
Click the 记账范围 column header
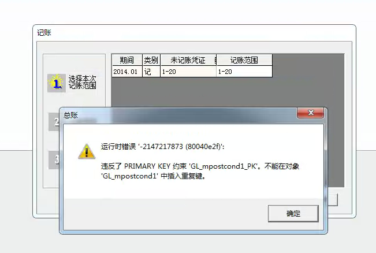(244, 60)
